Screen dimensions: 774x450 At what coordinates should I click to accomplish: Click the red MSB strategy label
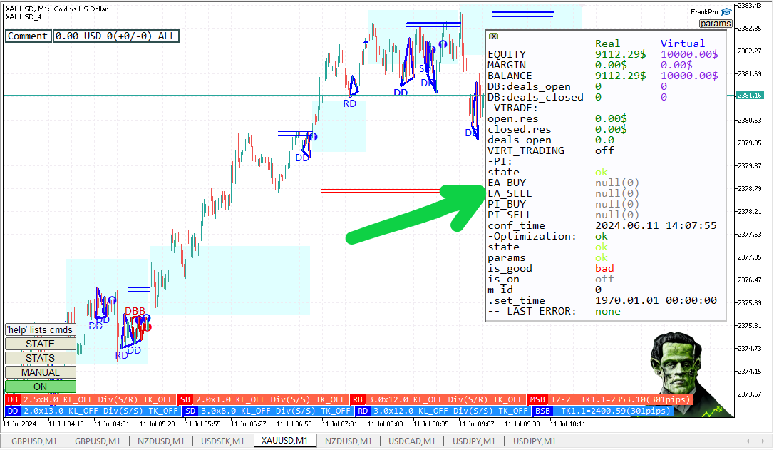tap(540, 400)
